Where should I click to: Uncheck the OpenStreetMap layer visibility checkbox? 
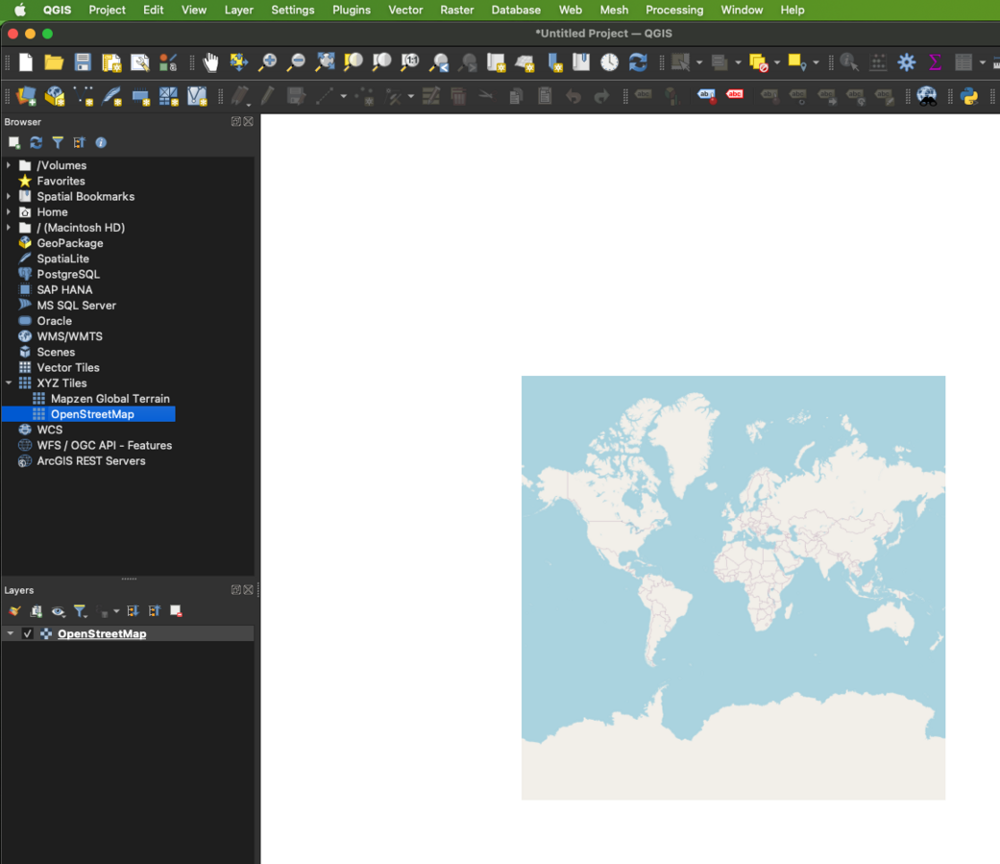click(28, 634)
